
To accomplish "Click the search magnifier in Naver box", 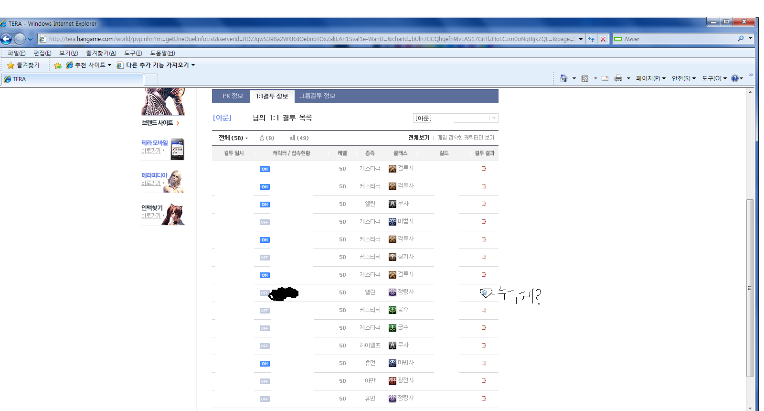I will coord(741,39).
